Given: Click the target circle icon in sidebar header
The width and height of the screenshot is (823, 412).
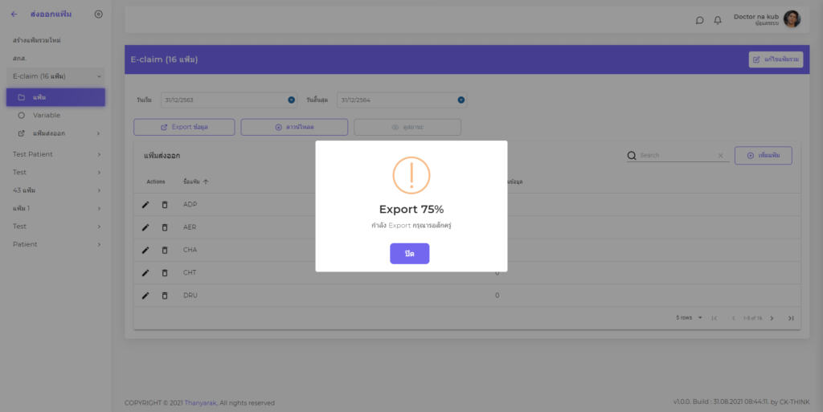Looking at the screenshot, I should click(x=98, y=14).
